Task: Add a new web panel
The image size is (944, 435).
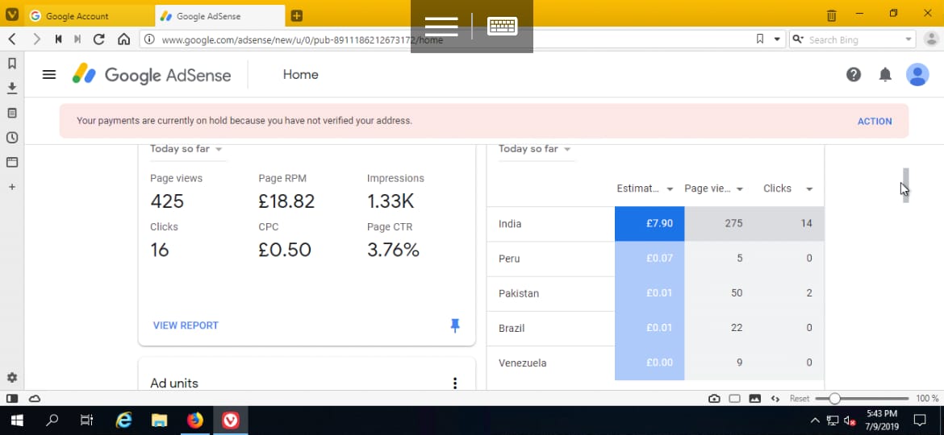Action: pos(11,187)
